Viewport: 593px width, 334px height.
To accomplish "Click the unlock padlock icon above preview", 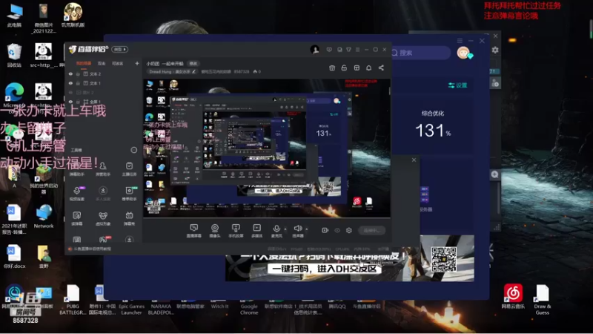I will click(x=344, y=68).
